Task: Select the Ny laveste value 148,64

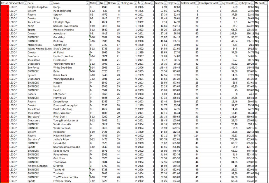Action: tap(230, 33)
